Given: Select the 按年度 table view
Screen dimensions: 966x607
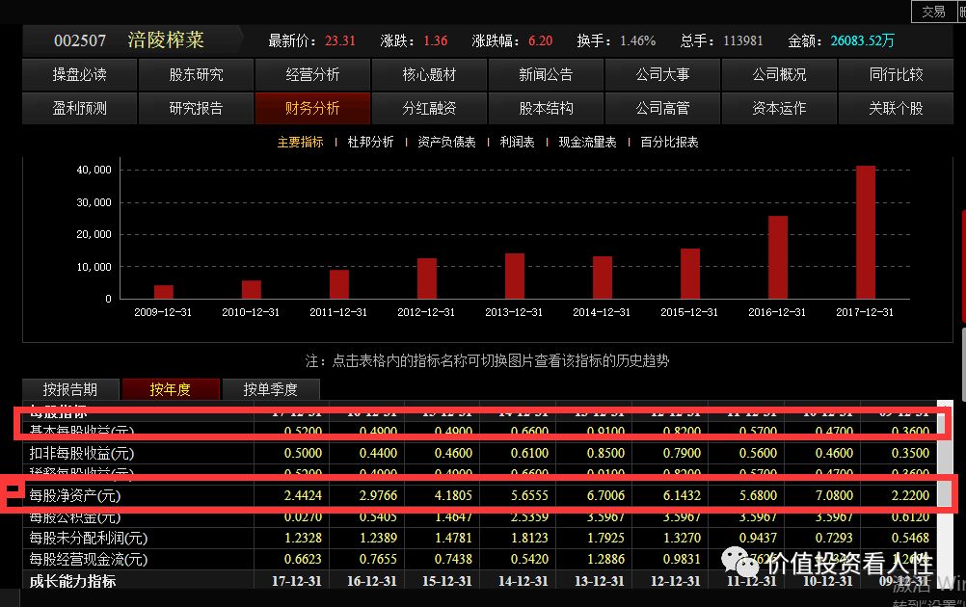Looking at the screenshot, I should coord(171,389).
